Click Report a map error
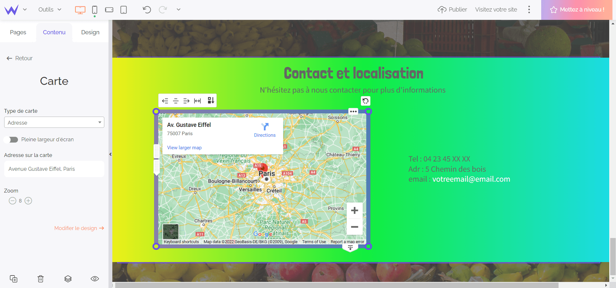 (347, 242)
